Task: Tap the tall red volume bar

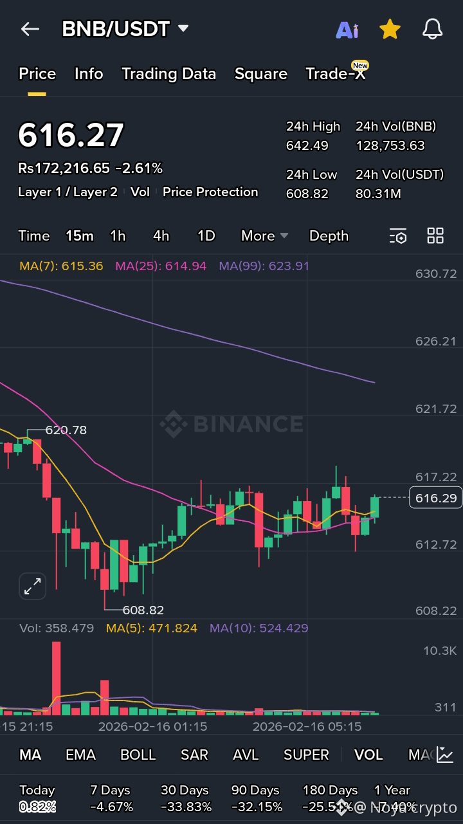Action: [x=57, y=677]
